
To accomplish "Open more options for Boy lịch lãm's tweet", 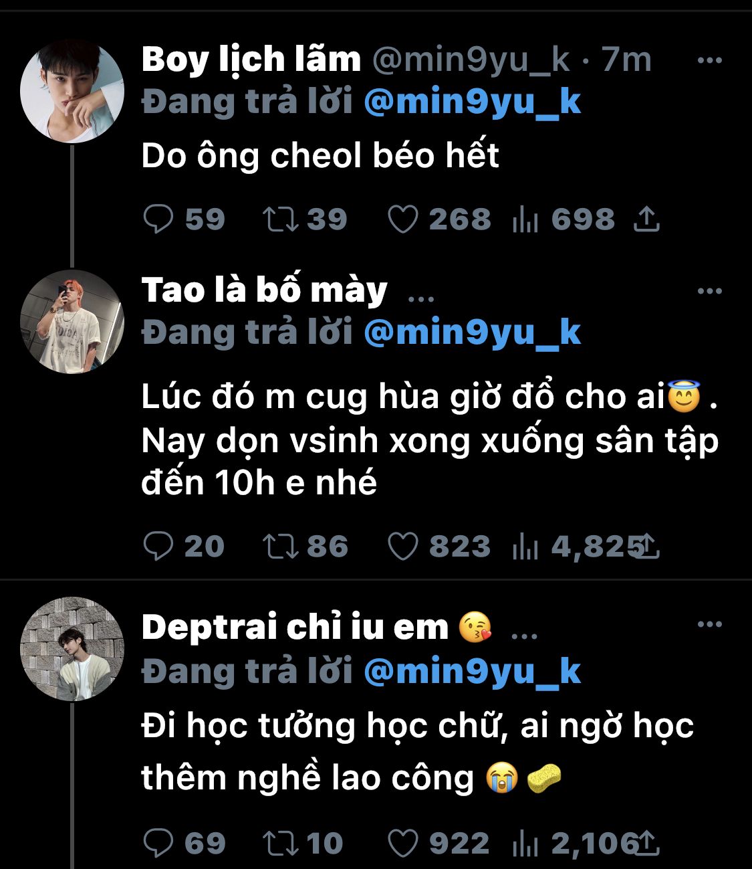I will (709, 60).
